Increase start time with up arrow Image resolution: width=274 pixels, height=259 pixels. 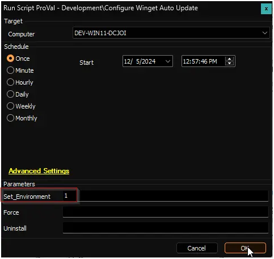tap(229, 59)
